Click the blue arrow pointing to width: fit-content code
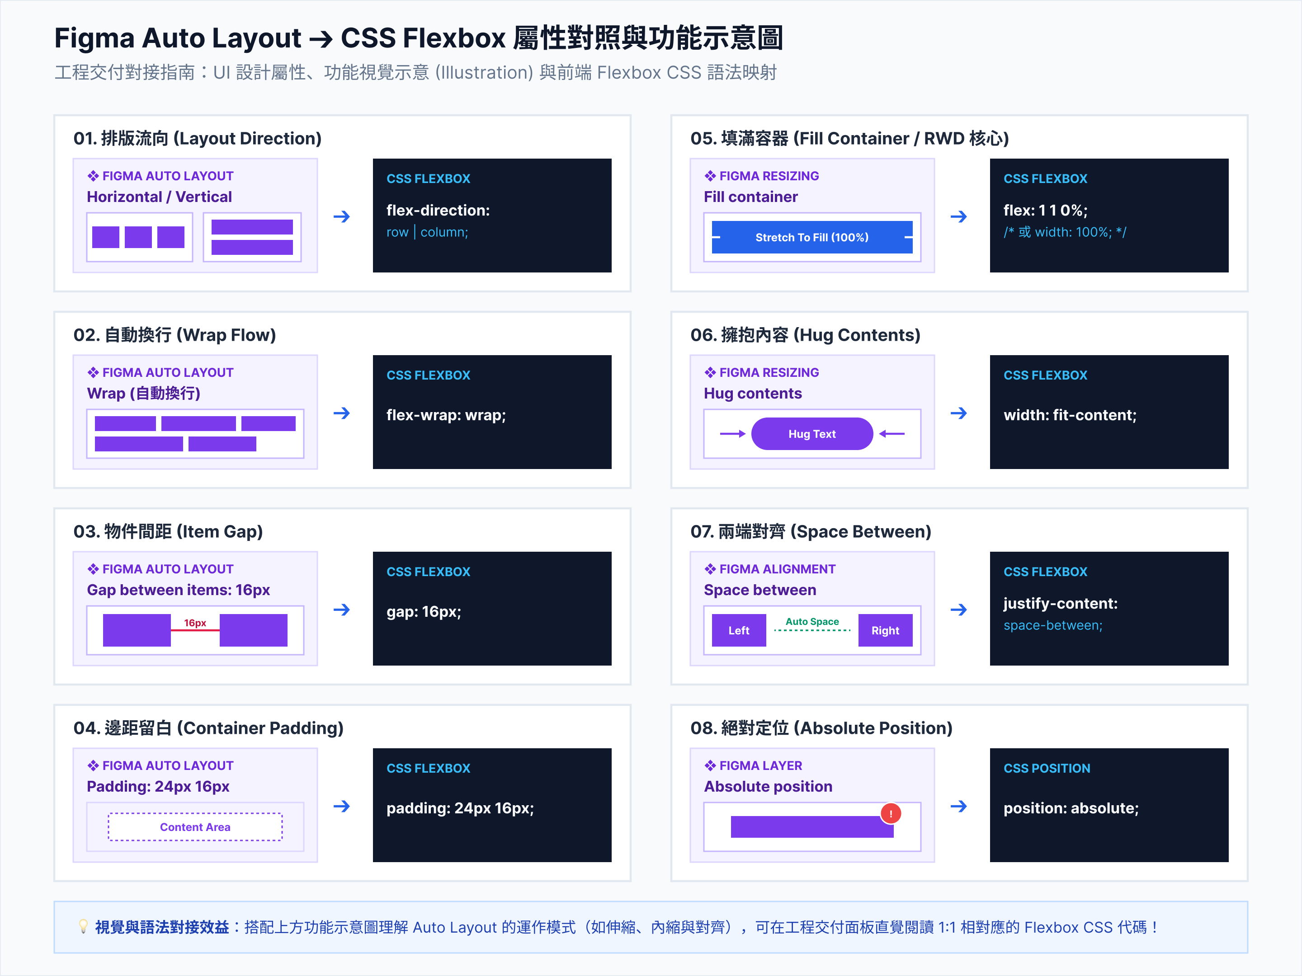This screenshot has width=1302, height=976. coord(958,413)
